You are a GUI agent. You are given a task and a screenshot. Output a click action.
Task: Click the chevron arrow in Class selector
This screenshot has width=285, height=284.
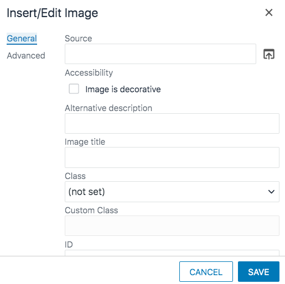click(271, 192)
